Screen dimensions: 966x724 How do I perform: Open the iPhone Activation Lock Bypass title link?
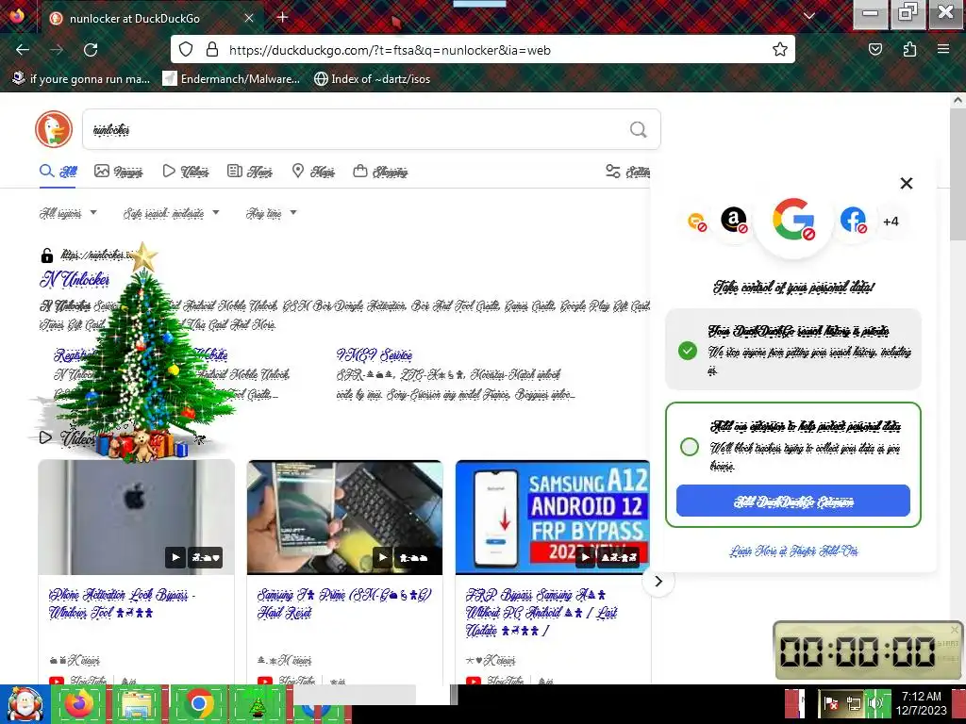(122, 604)
